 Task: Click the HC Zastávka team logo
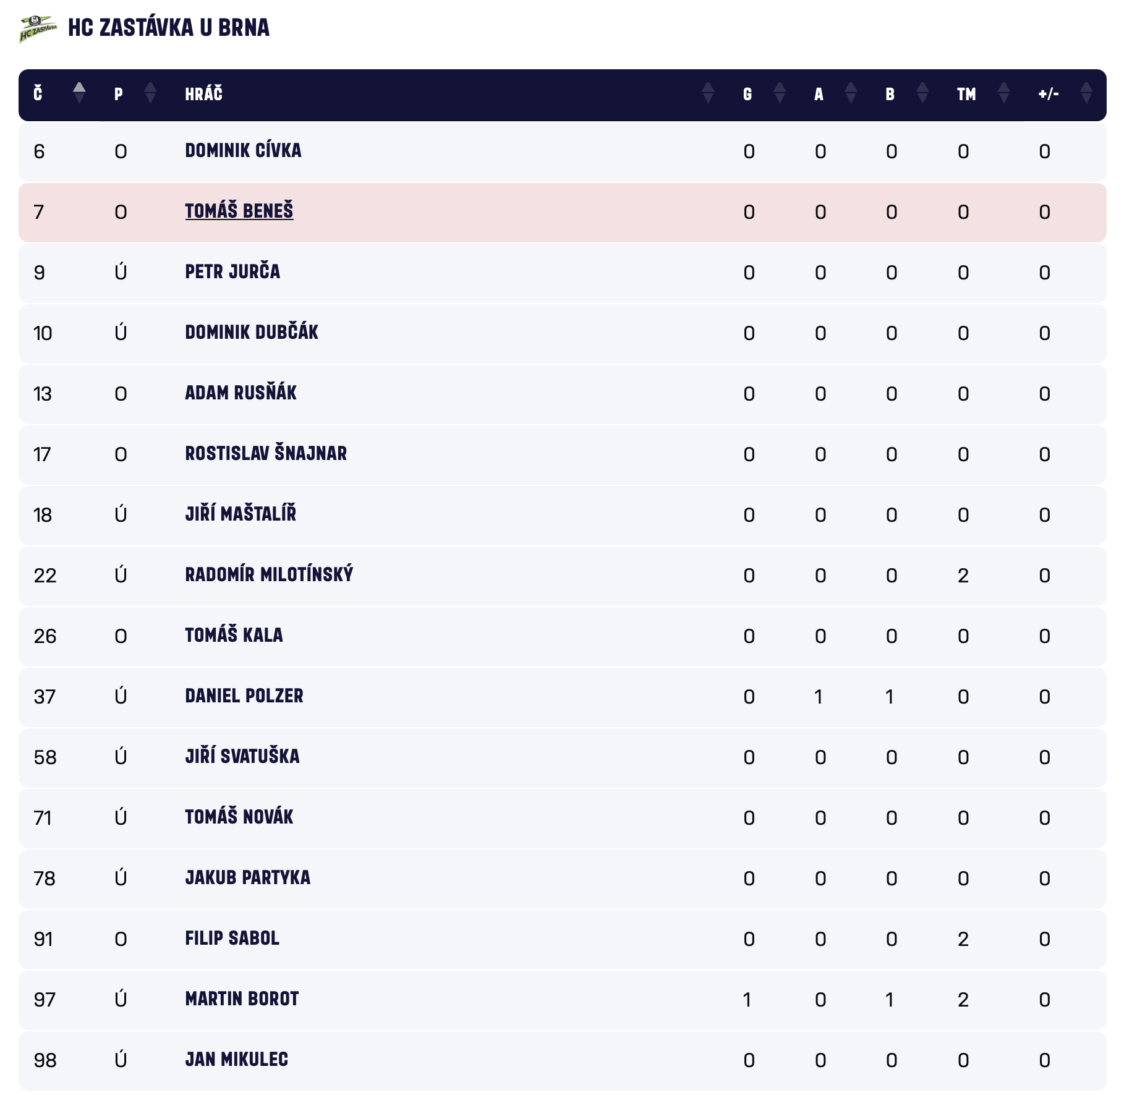(38, 28)
